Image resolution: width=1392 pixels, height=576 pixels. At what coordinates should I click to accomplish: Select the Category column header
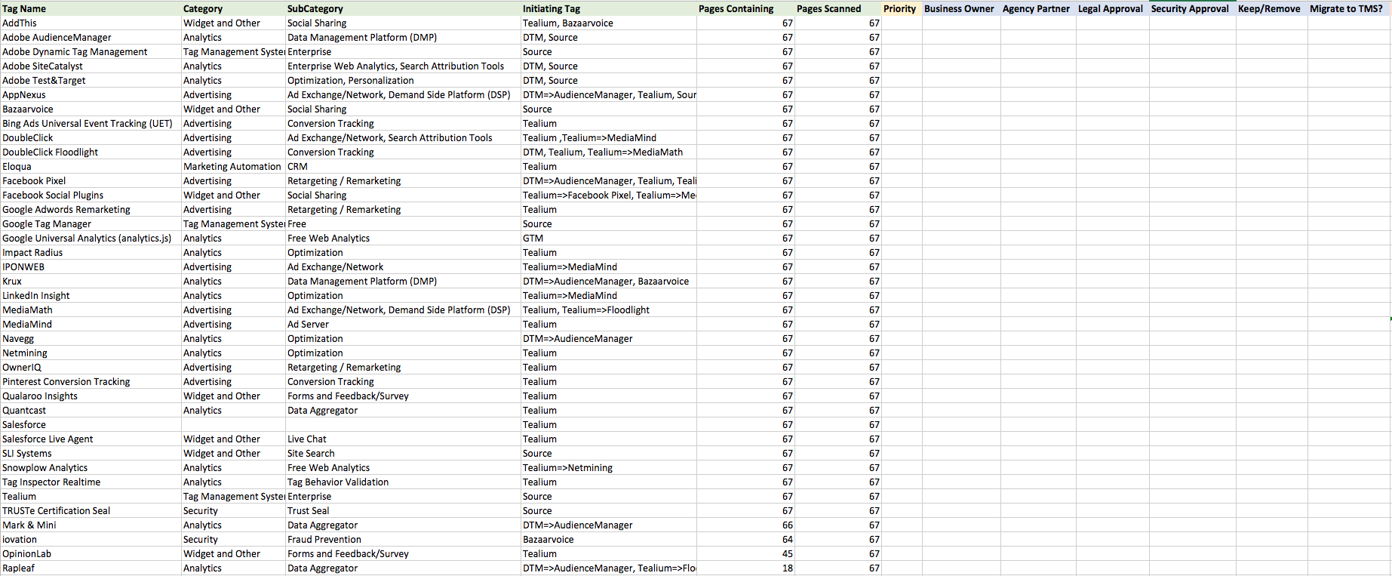point(233,8)
